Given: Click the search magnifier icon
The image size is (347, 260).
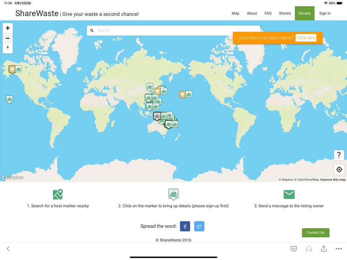Looking at the screenshot, I should click(x=92, y=31).
